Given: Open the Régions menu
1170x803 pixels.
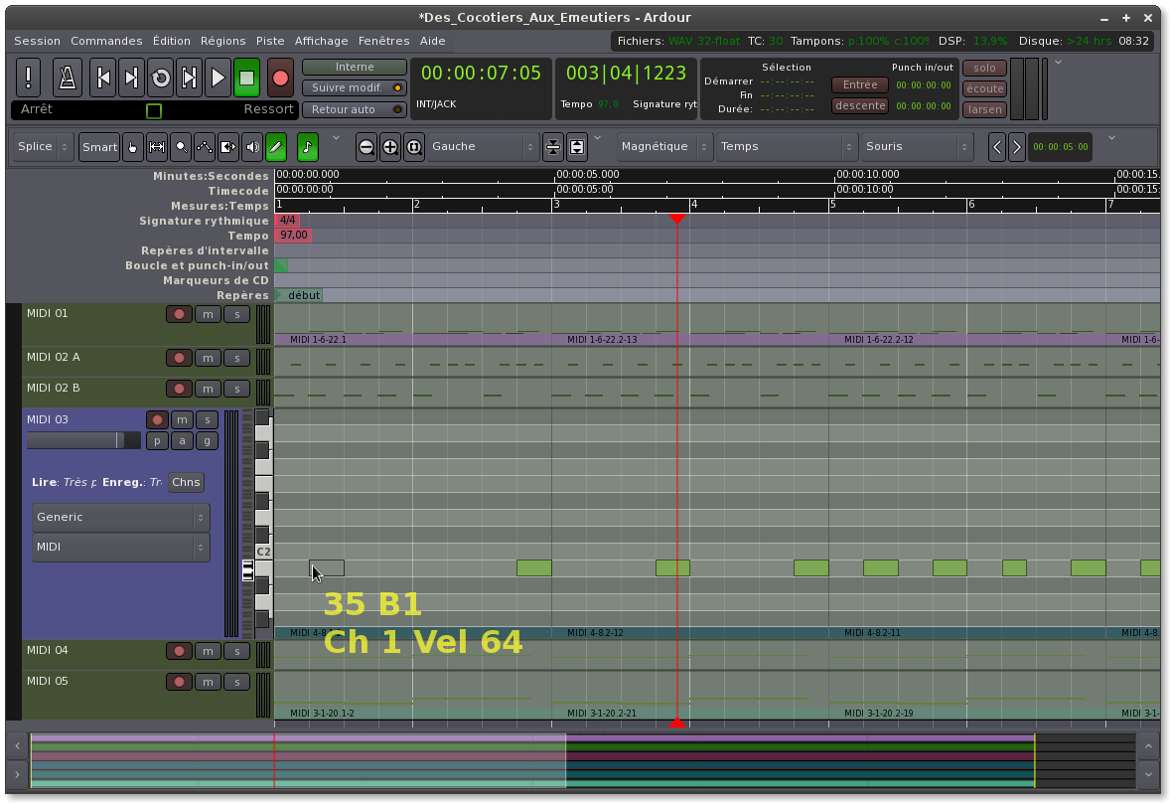Looking at the screenshot, I should [x=222, y=41].
